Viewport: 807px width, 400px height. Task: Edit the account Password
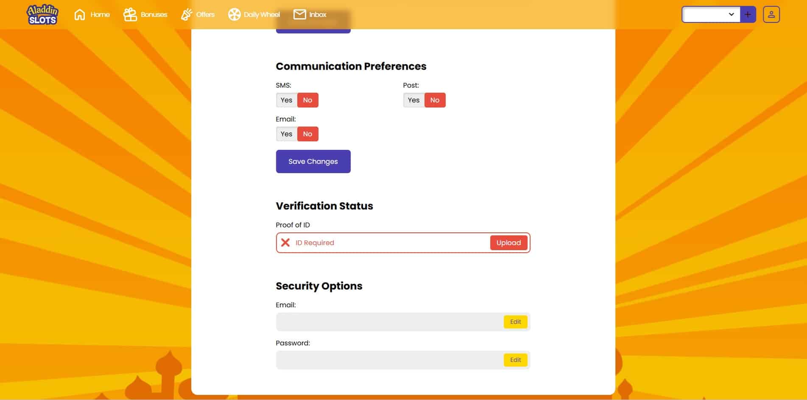pos(515,360)
